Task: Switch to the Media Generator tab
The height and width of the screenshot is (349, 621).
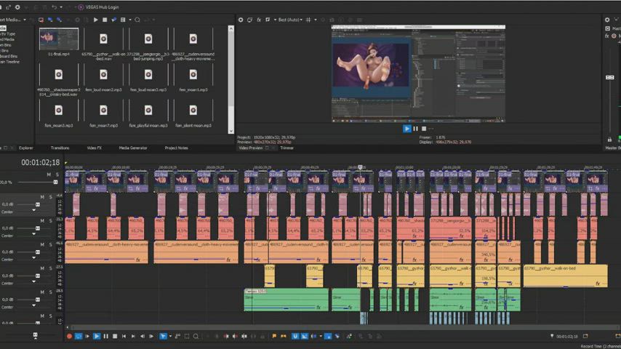Action: click(133, 148)
